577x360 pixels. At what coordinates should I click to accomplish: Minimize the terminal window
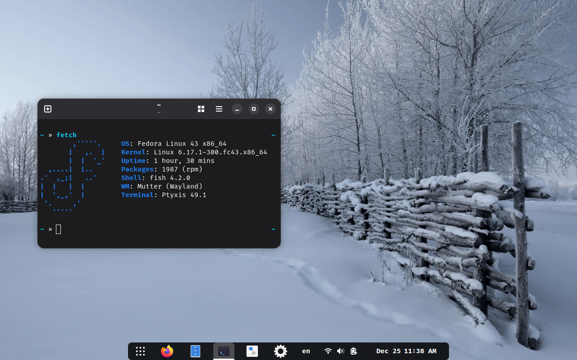(237, 109)
